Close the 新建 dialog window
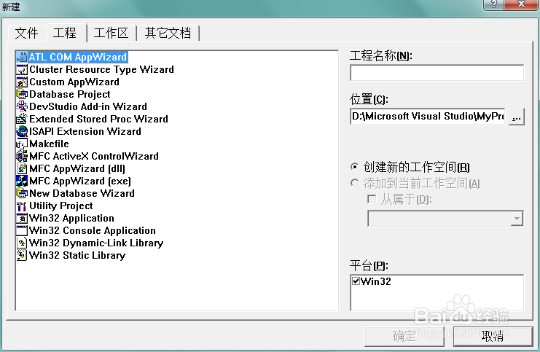This screenshot has height=352, width=540. [521, 4]
